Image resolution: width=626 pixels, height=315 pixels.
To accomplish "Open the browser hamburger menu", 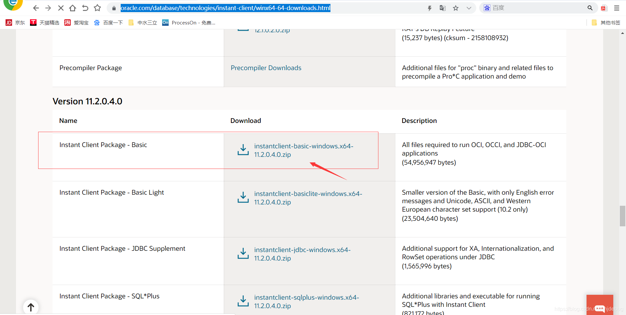I will coord(617,8).
